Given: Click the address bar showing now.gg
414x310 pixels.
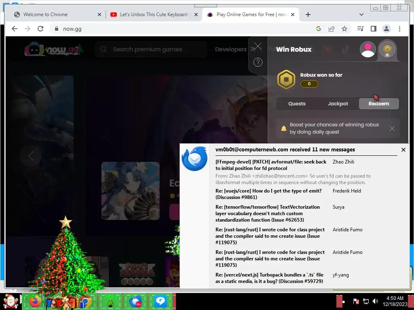Looking at the screenshot, I should pos(182,29).
